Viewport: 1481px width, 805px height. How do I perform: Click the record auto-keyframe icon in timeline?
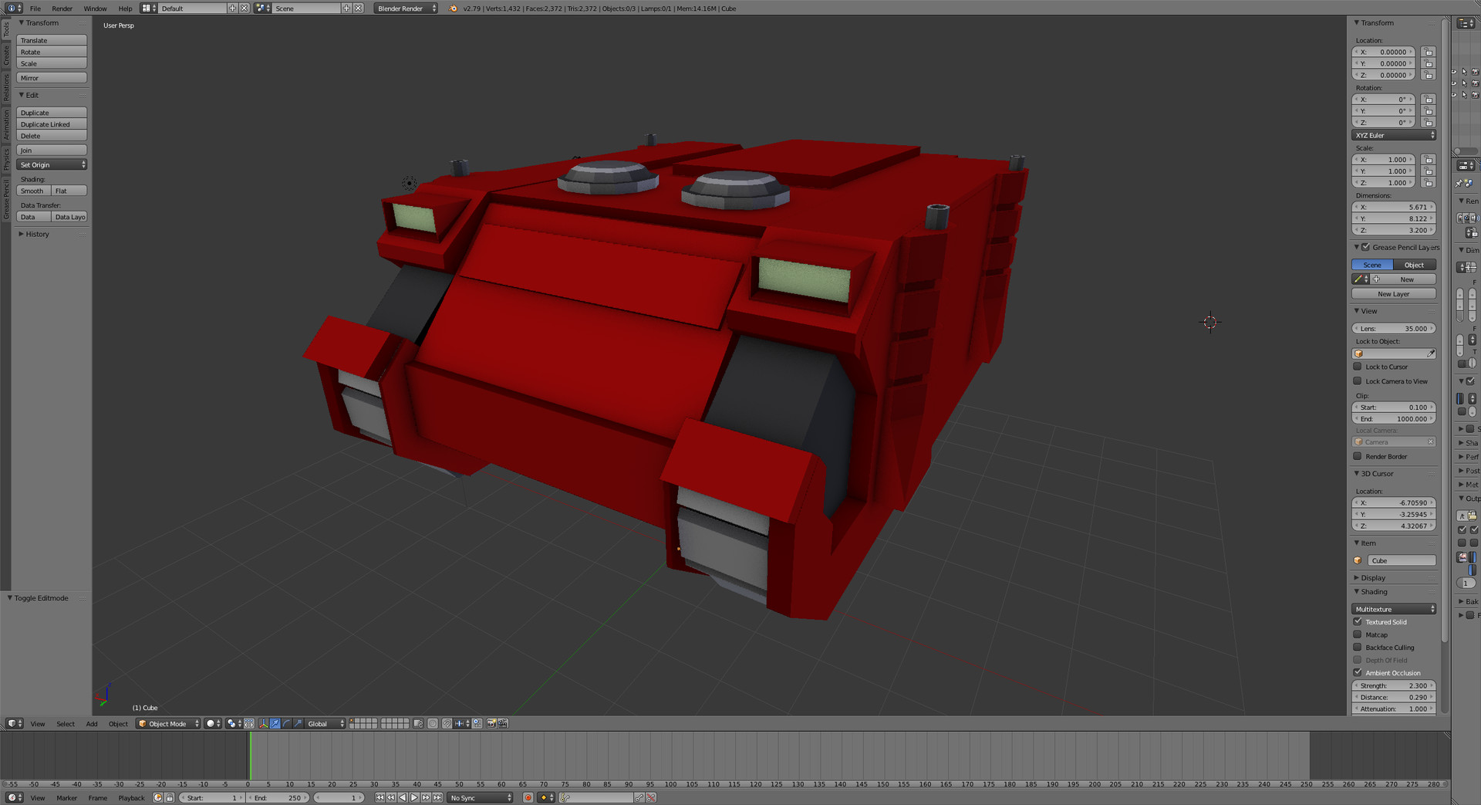528,797
